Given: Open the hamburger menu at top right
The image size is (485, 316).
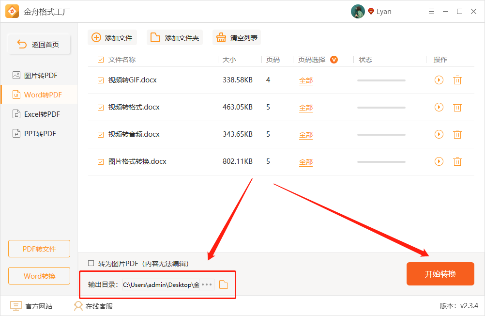Looking at the screenshot, I should 431,11.
